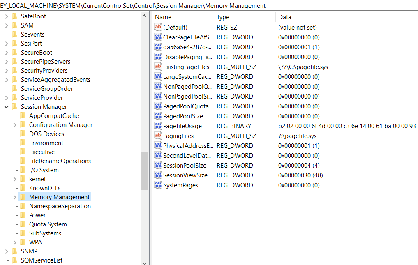Sort values by the Name column header

(183, 17)
